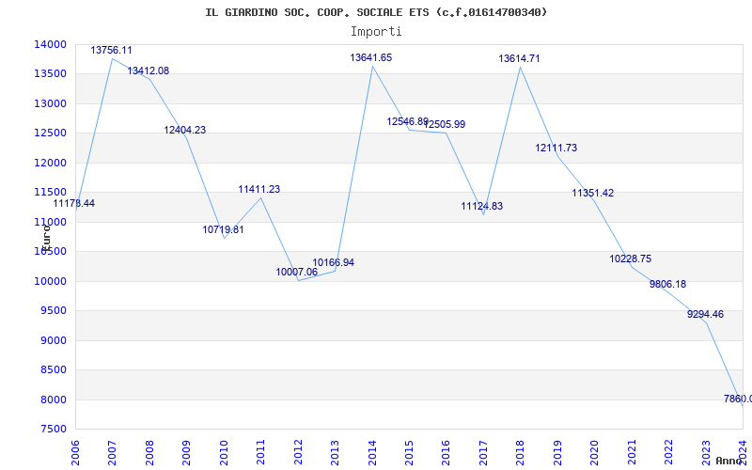Click x-axis year 2019

(557, 452)
